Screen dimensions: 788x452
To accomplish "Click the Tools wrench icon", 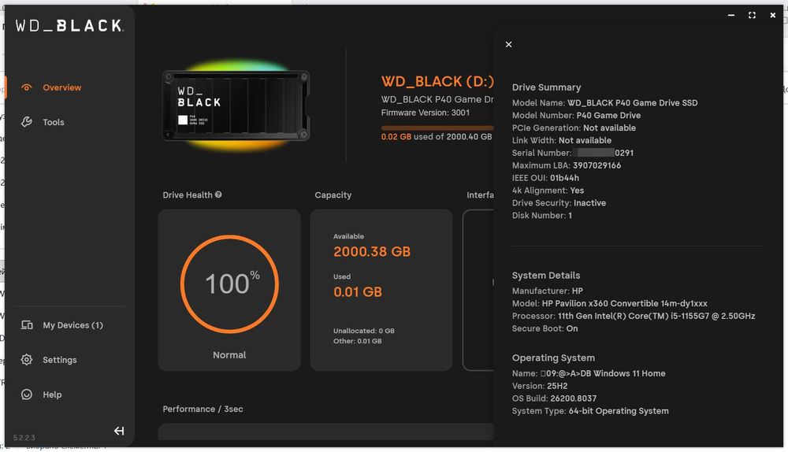I will [27, 122].
